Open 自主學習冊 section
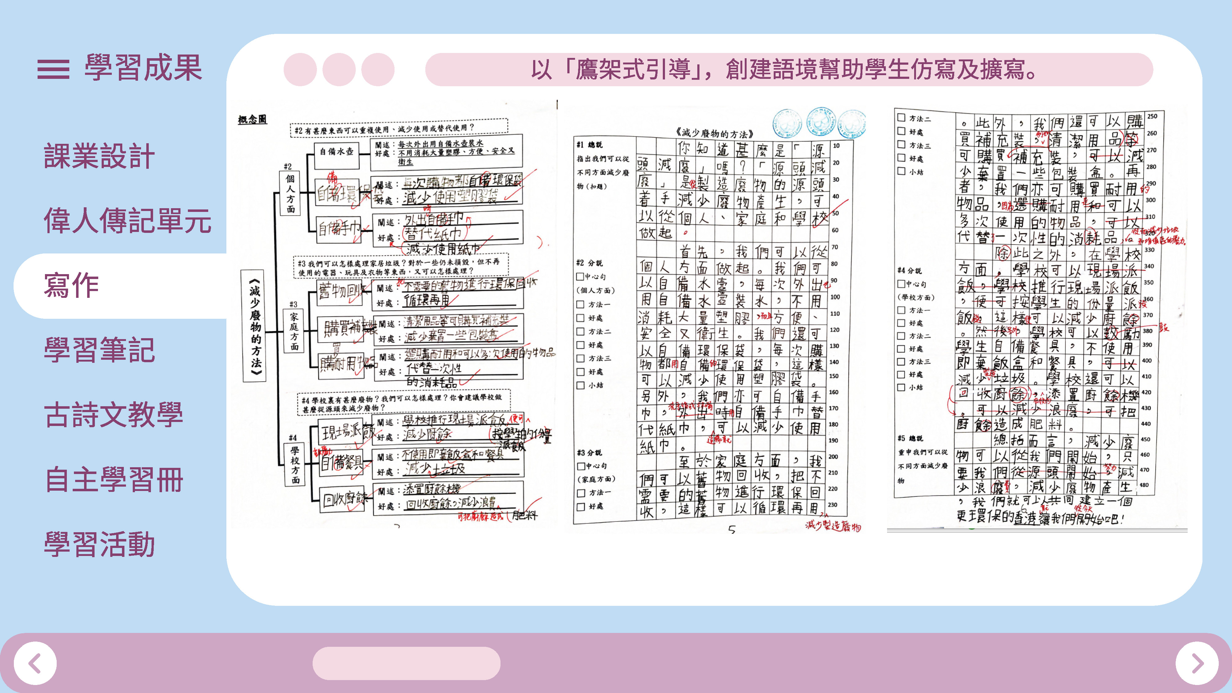 pyautogui.click(x=113, y=479)
